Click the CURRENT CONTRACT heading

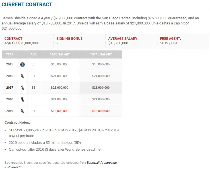pos(27,5)
